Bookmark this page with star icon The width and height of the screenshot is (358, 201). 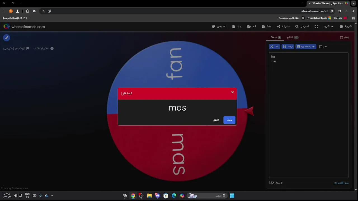point(43,11)
